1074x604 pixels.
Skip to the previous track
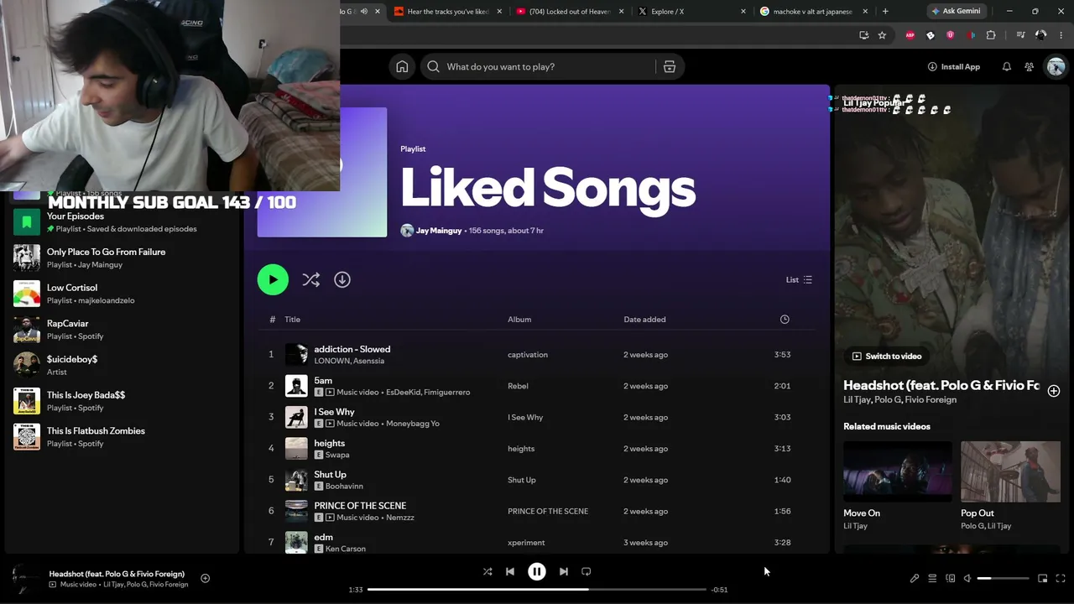(510, 571)
